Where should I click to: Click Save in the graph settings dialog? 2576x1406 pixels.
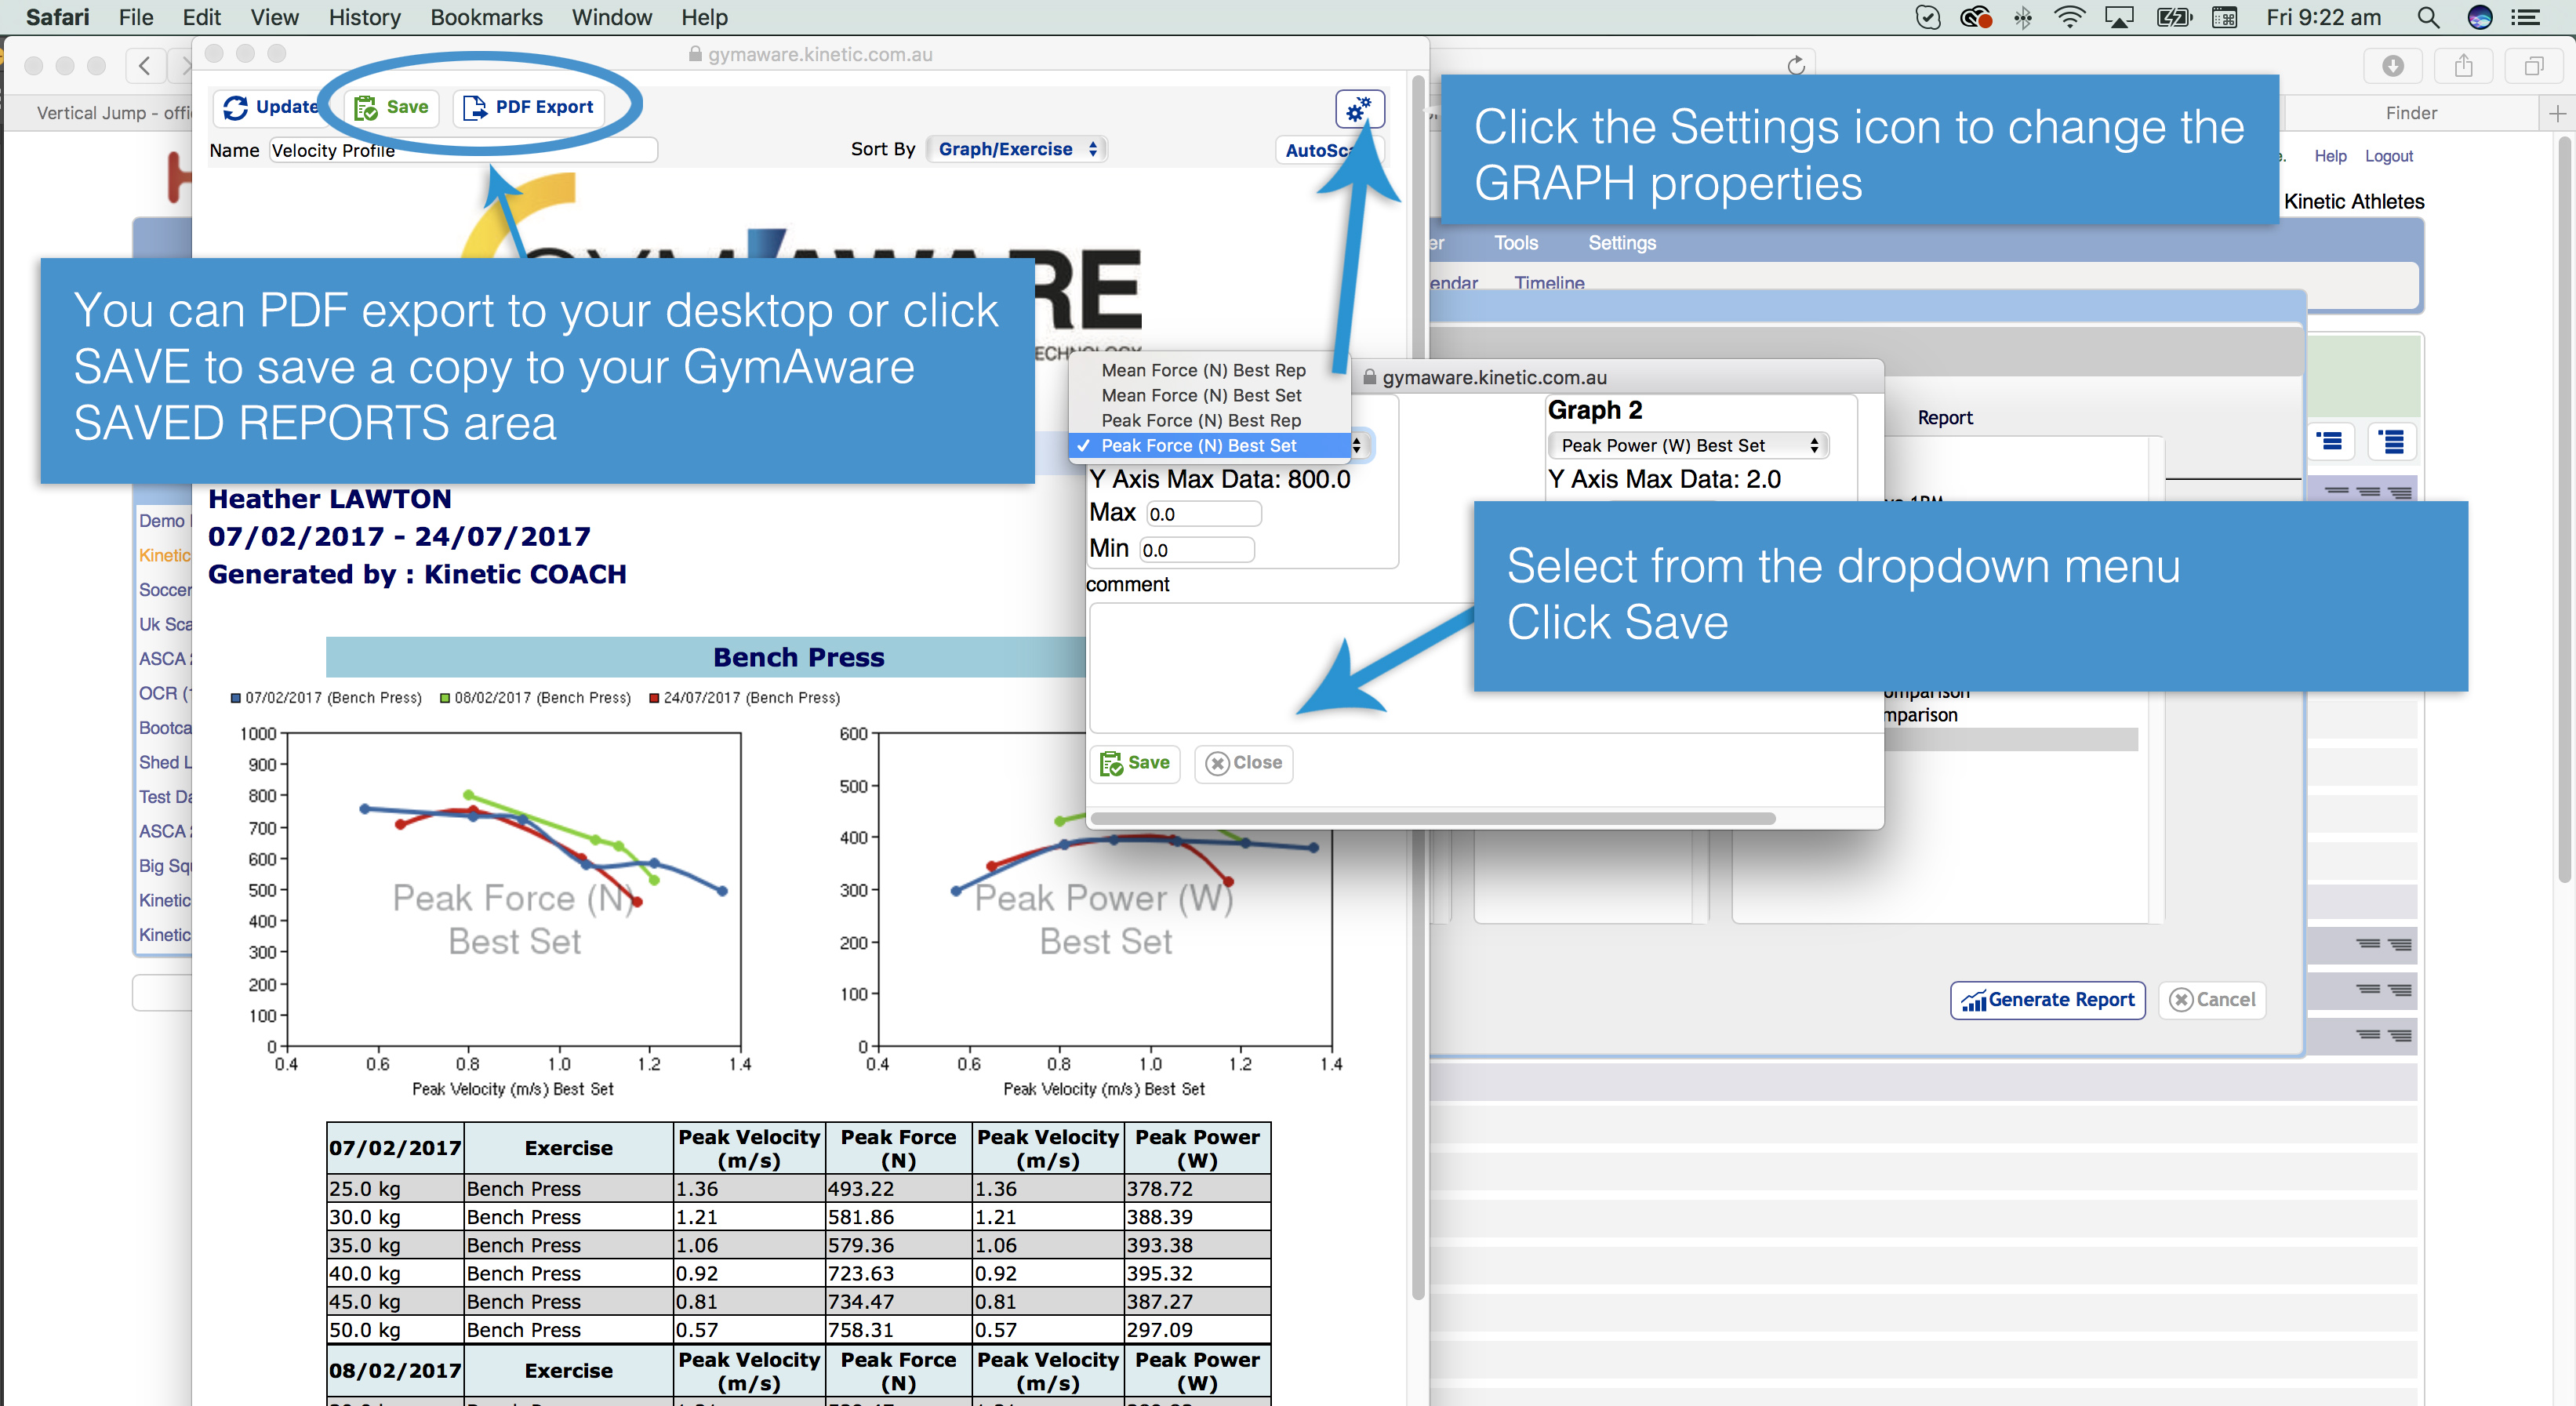point(1135,763)
